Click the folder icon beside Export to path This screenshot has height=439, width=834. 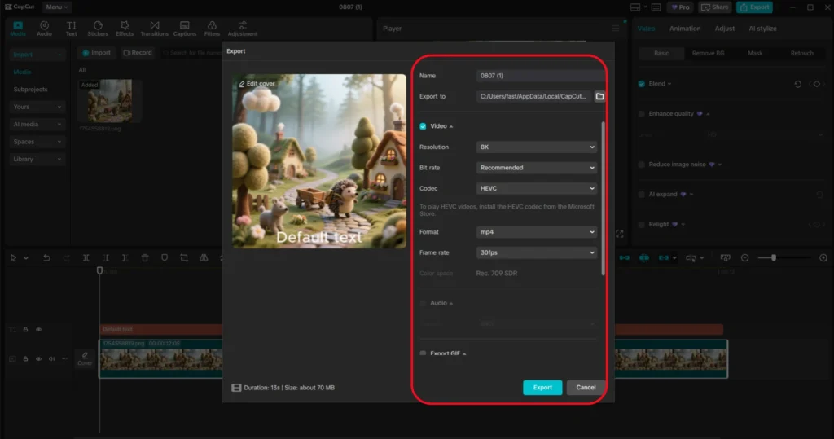pos(599,96)
